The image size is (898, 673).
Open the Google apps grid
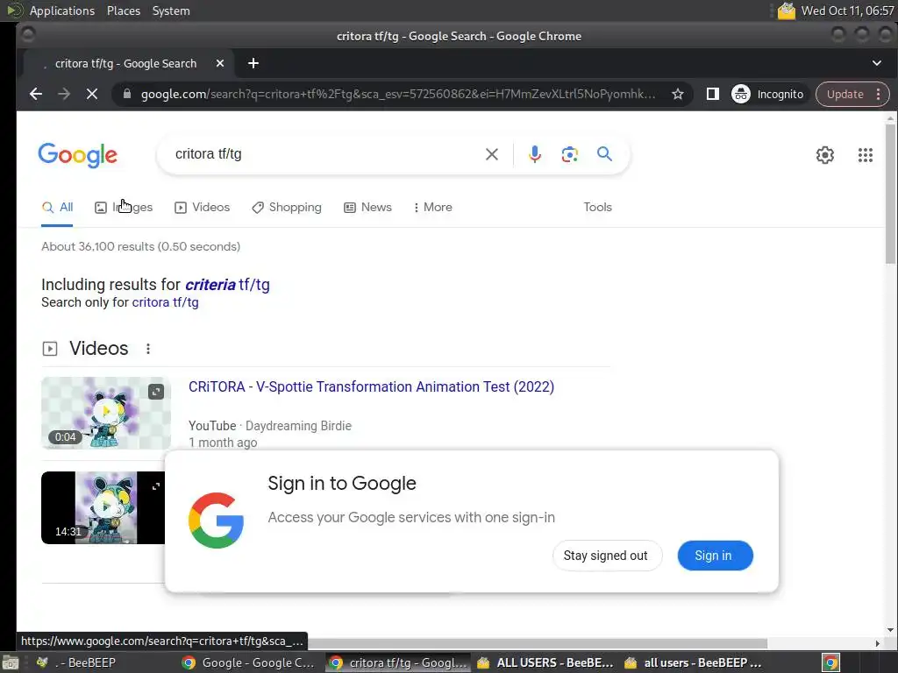coord(866,154)
